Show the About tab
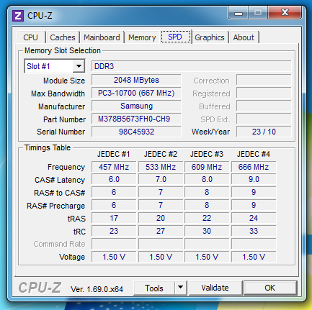This screenshot has height=310, width=312. pos(244,37)
